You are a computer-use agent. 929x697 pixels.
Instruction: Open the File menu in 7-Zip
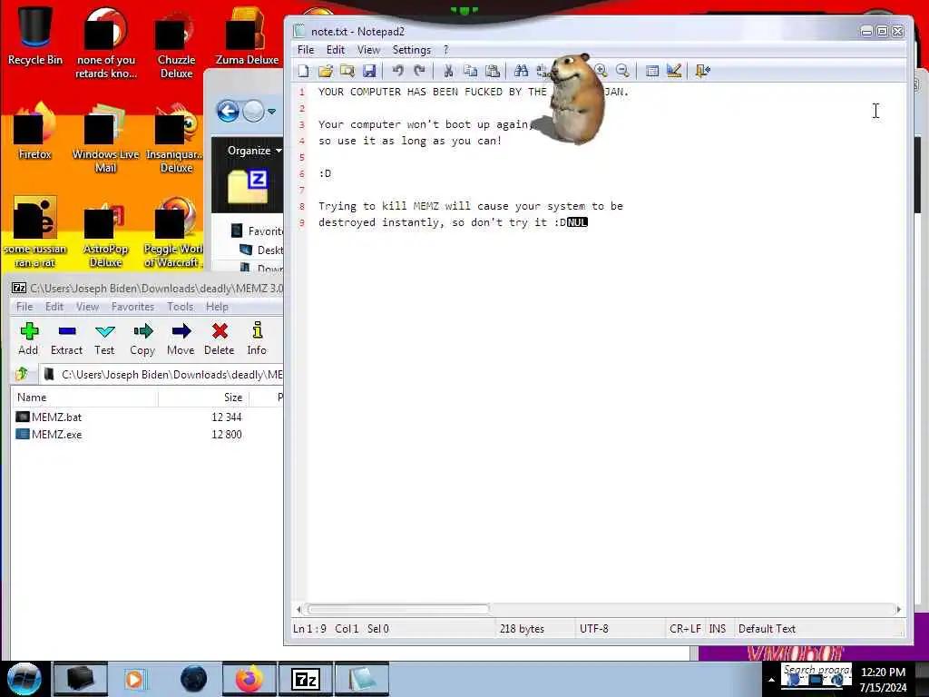click(x=24, y=307)
